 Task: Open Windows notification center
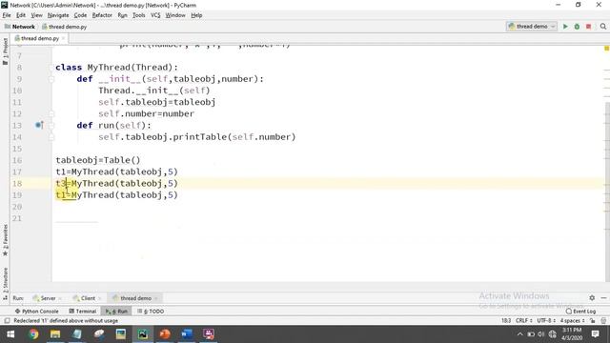click(595, 334)
